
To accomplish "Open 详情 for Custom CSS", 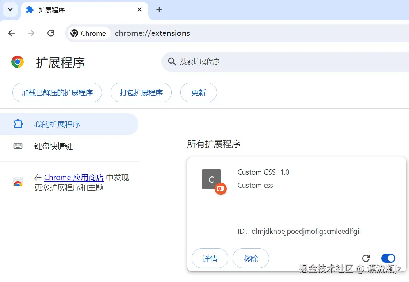I will [210, 258].
